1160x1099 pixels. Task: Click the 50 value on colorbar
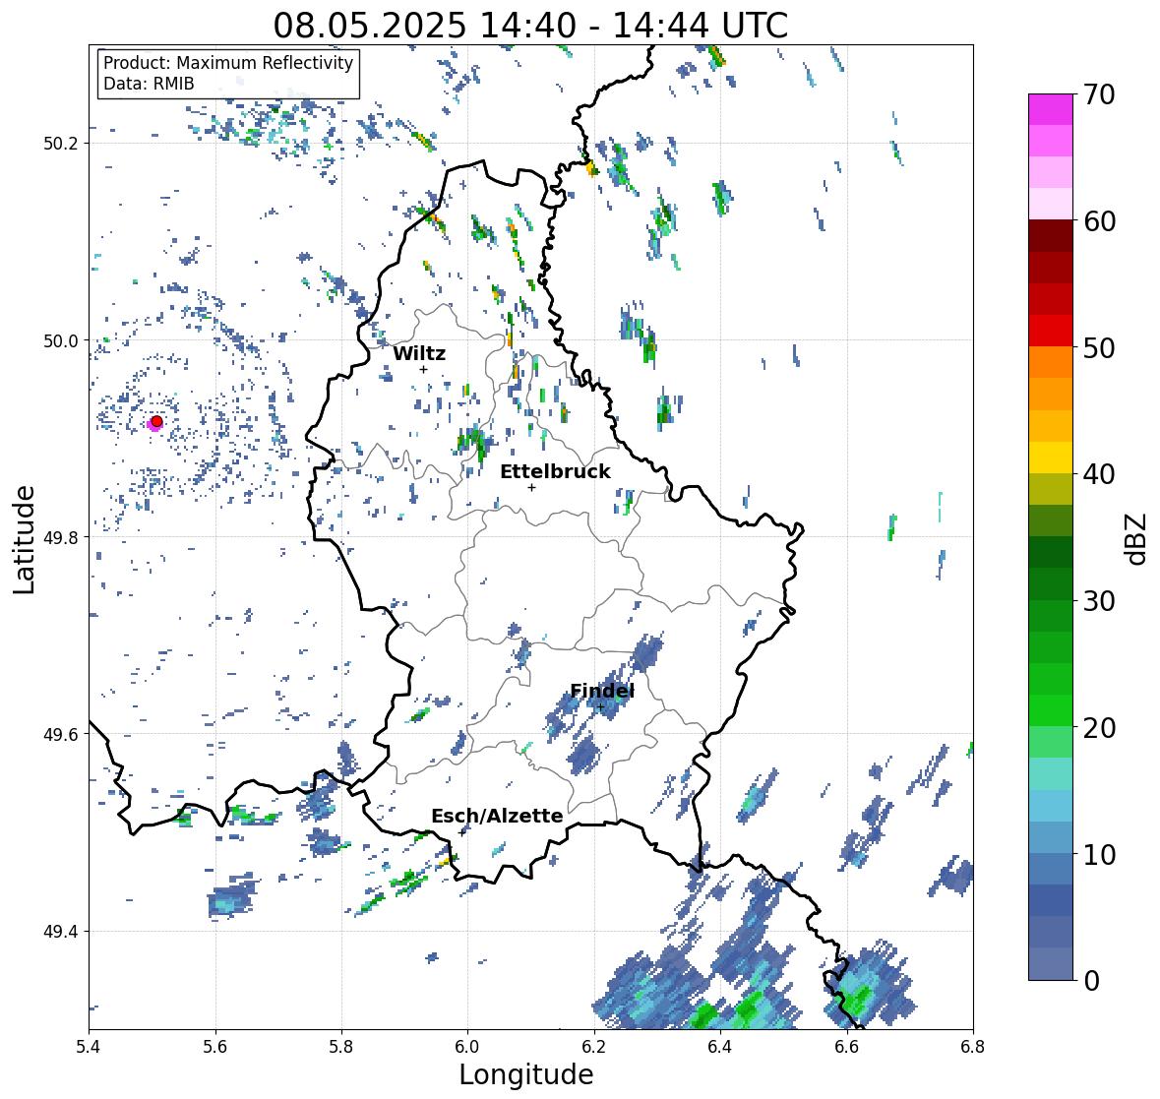point(1099,347)
